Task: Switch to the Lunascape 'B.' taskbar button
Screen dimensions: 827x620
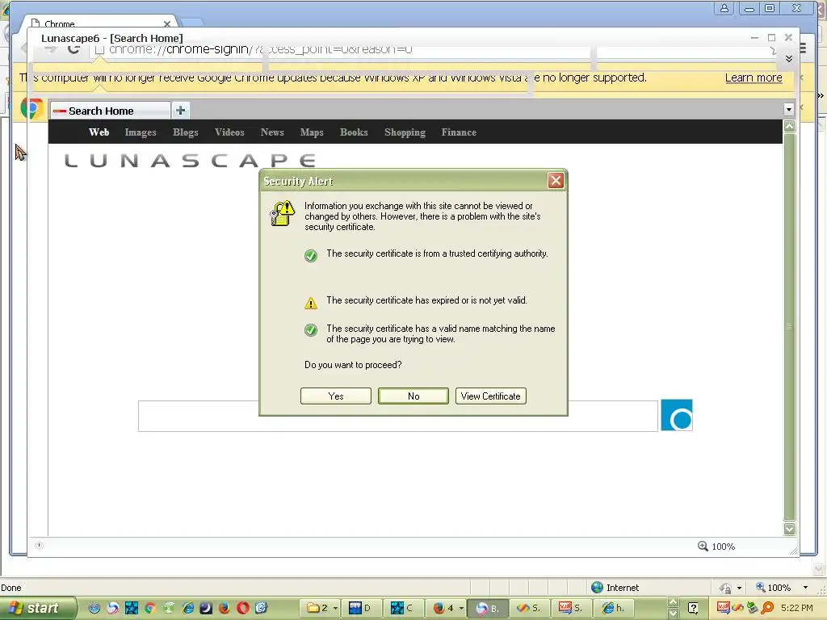Action: [488, 608]
